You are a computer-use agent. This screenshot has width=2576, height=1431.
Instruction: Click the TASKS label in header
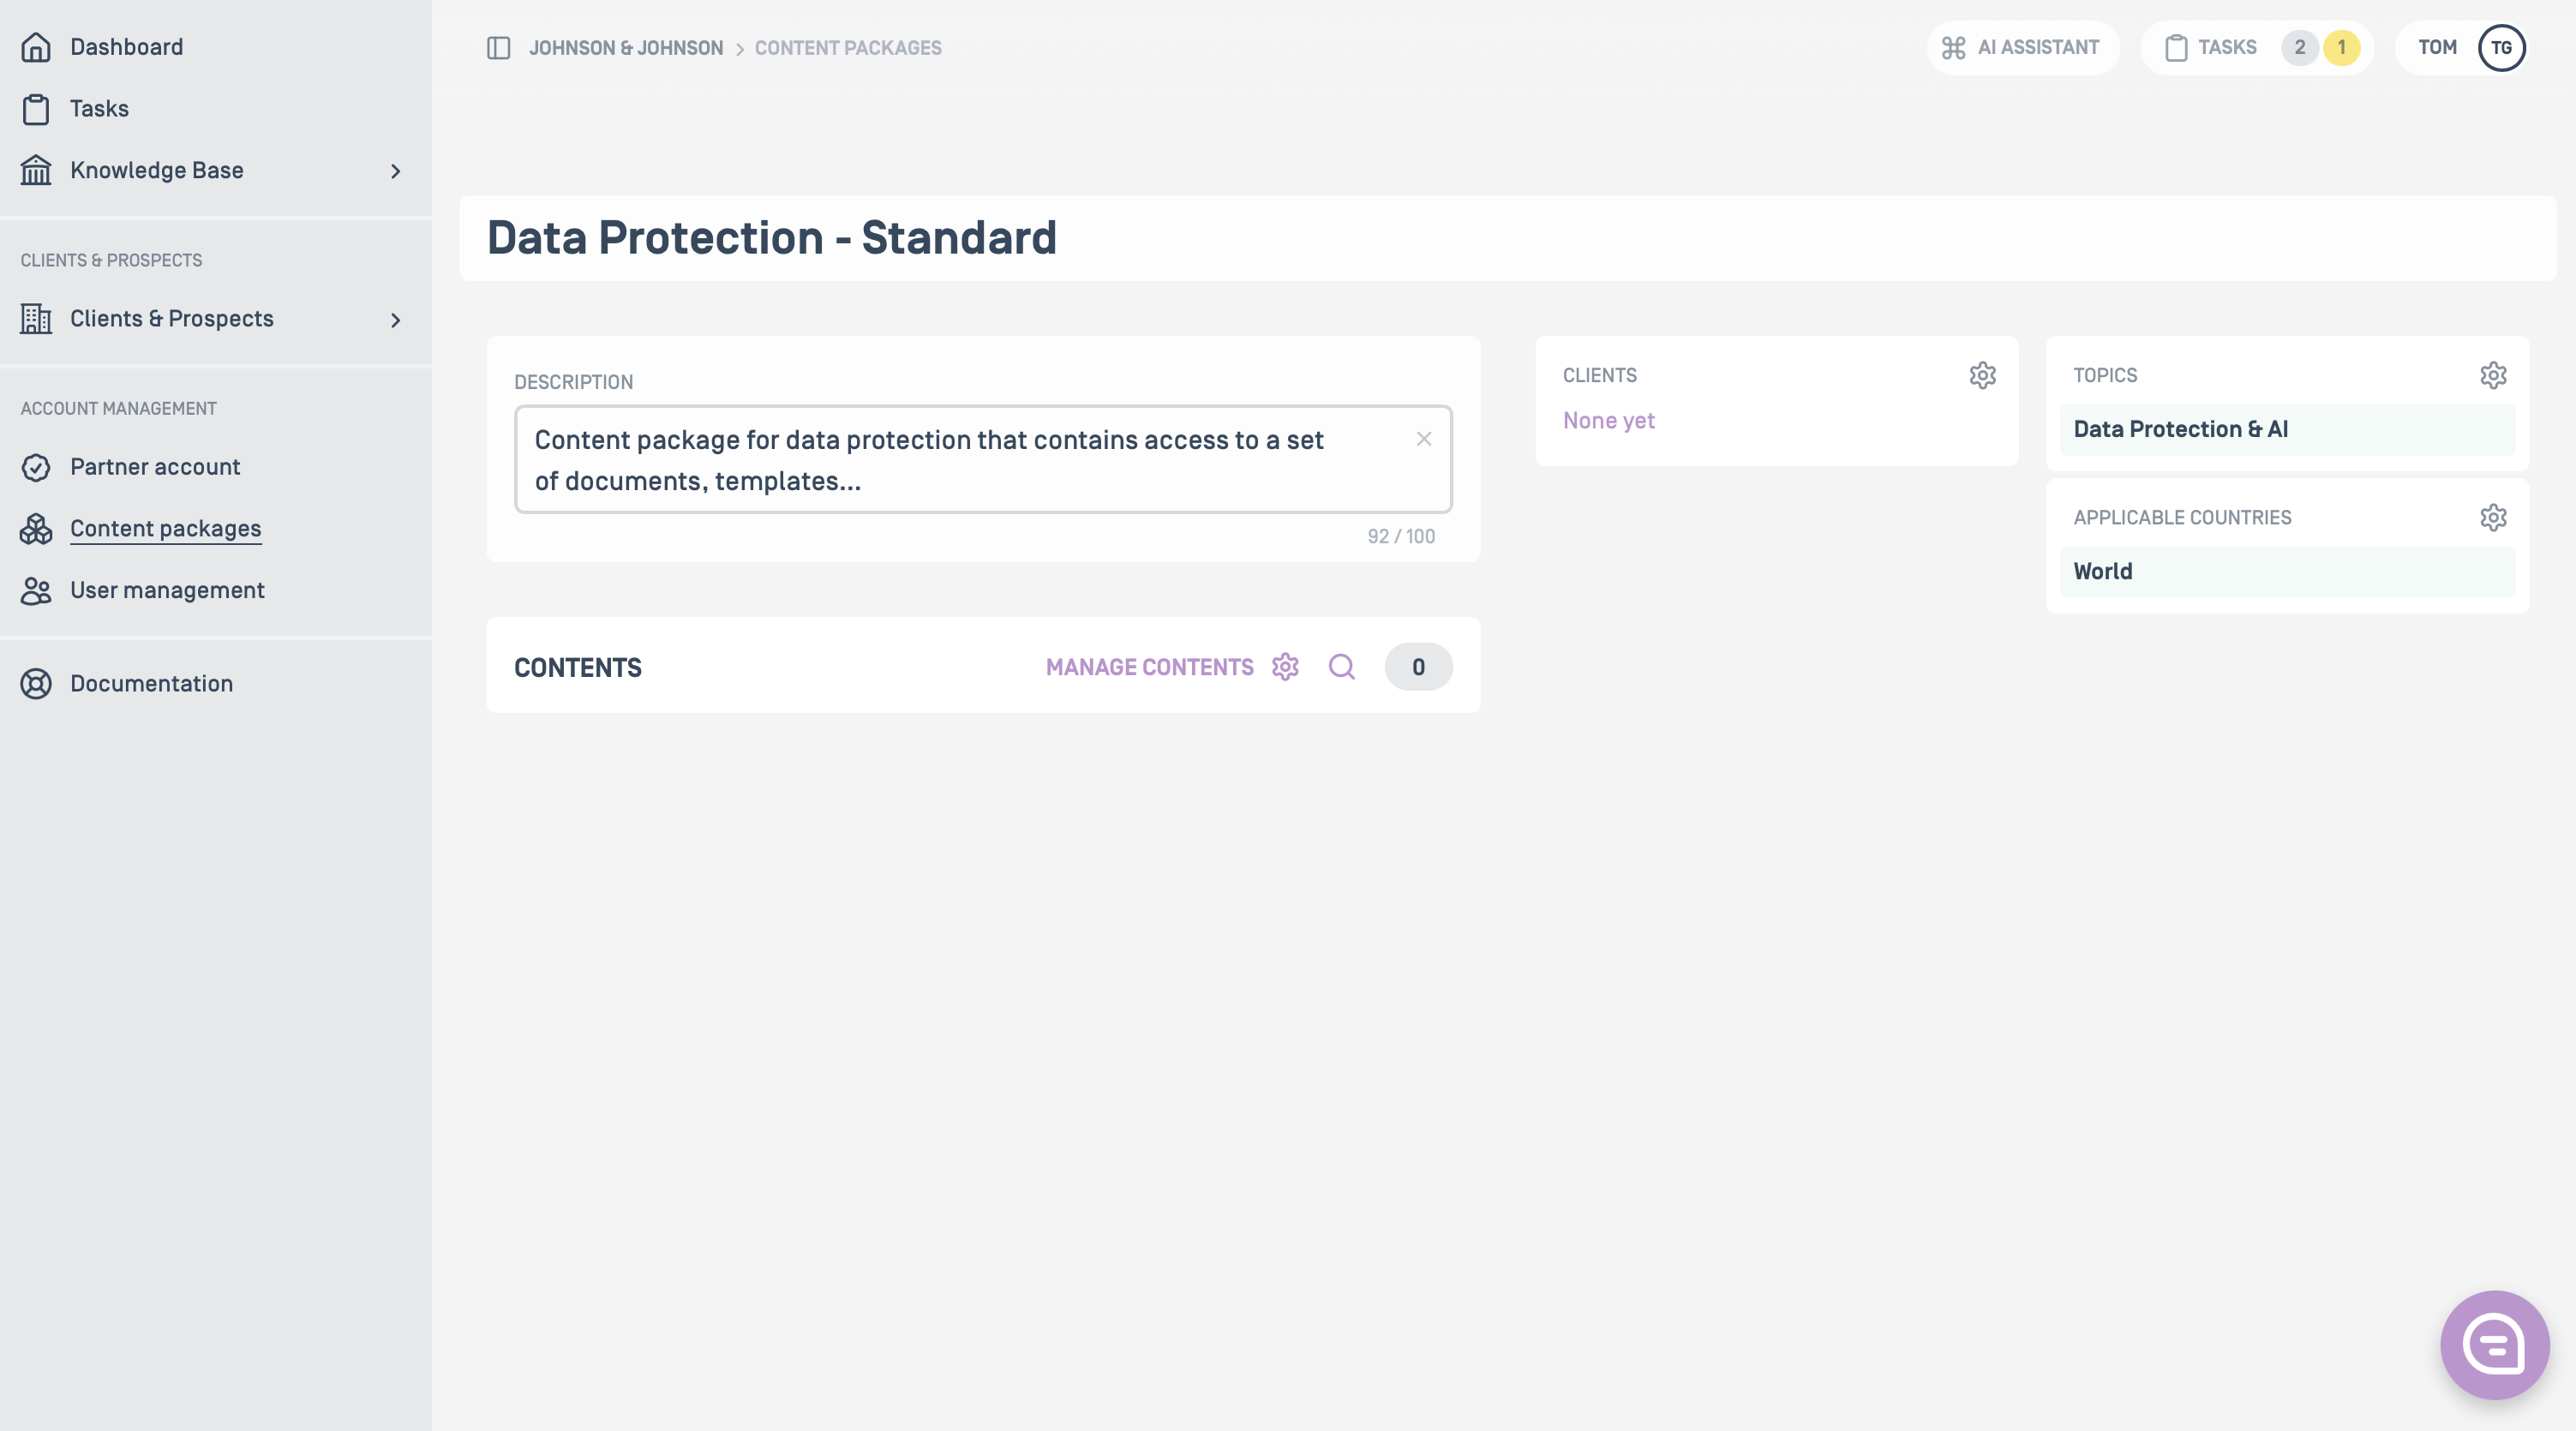pyautogui.click(x=2227, y=48)
